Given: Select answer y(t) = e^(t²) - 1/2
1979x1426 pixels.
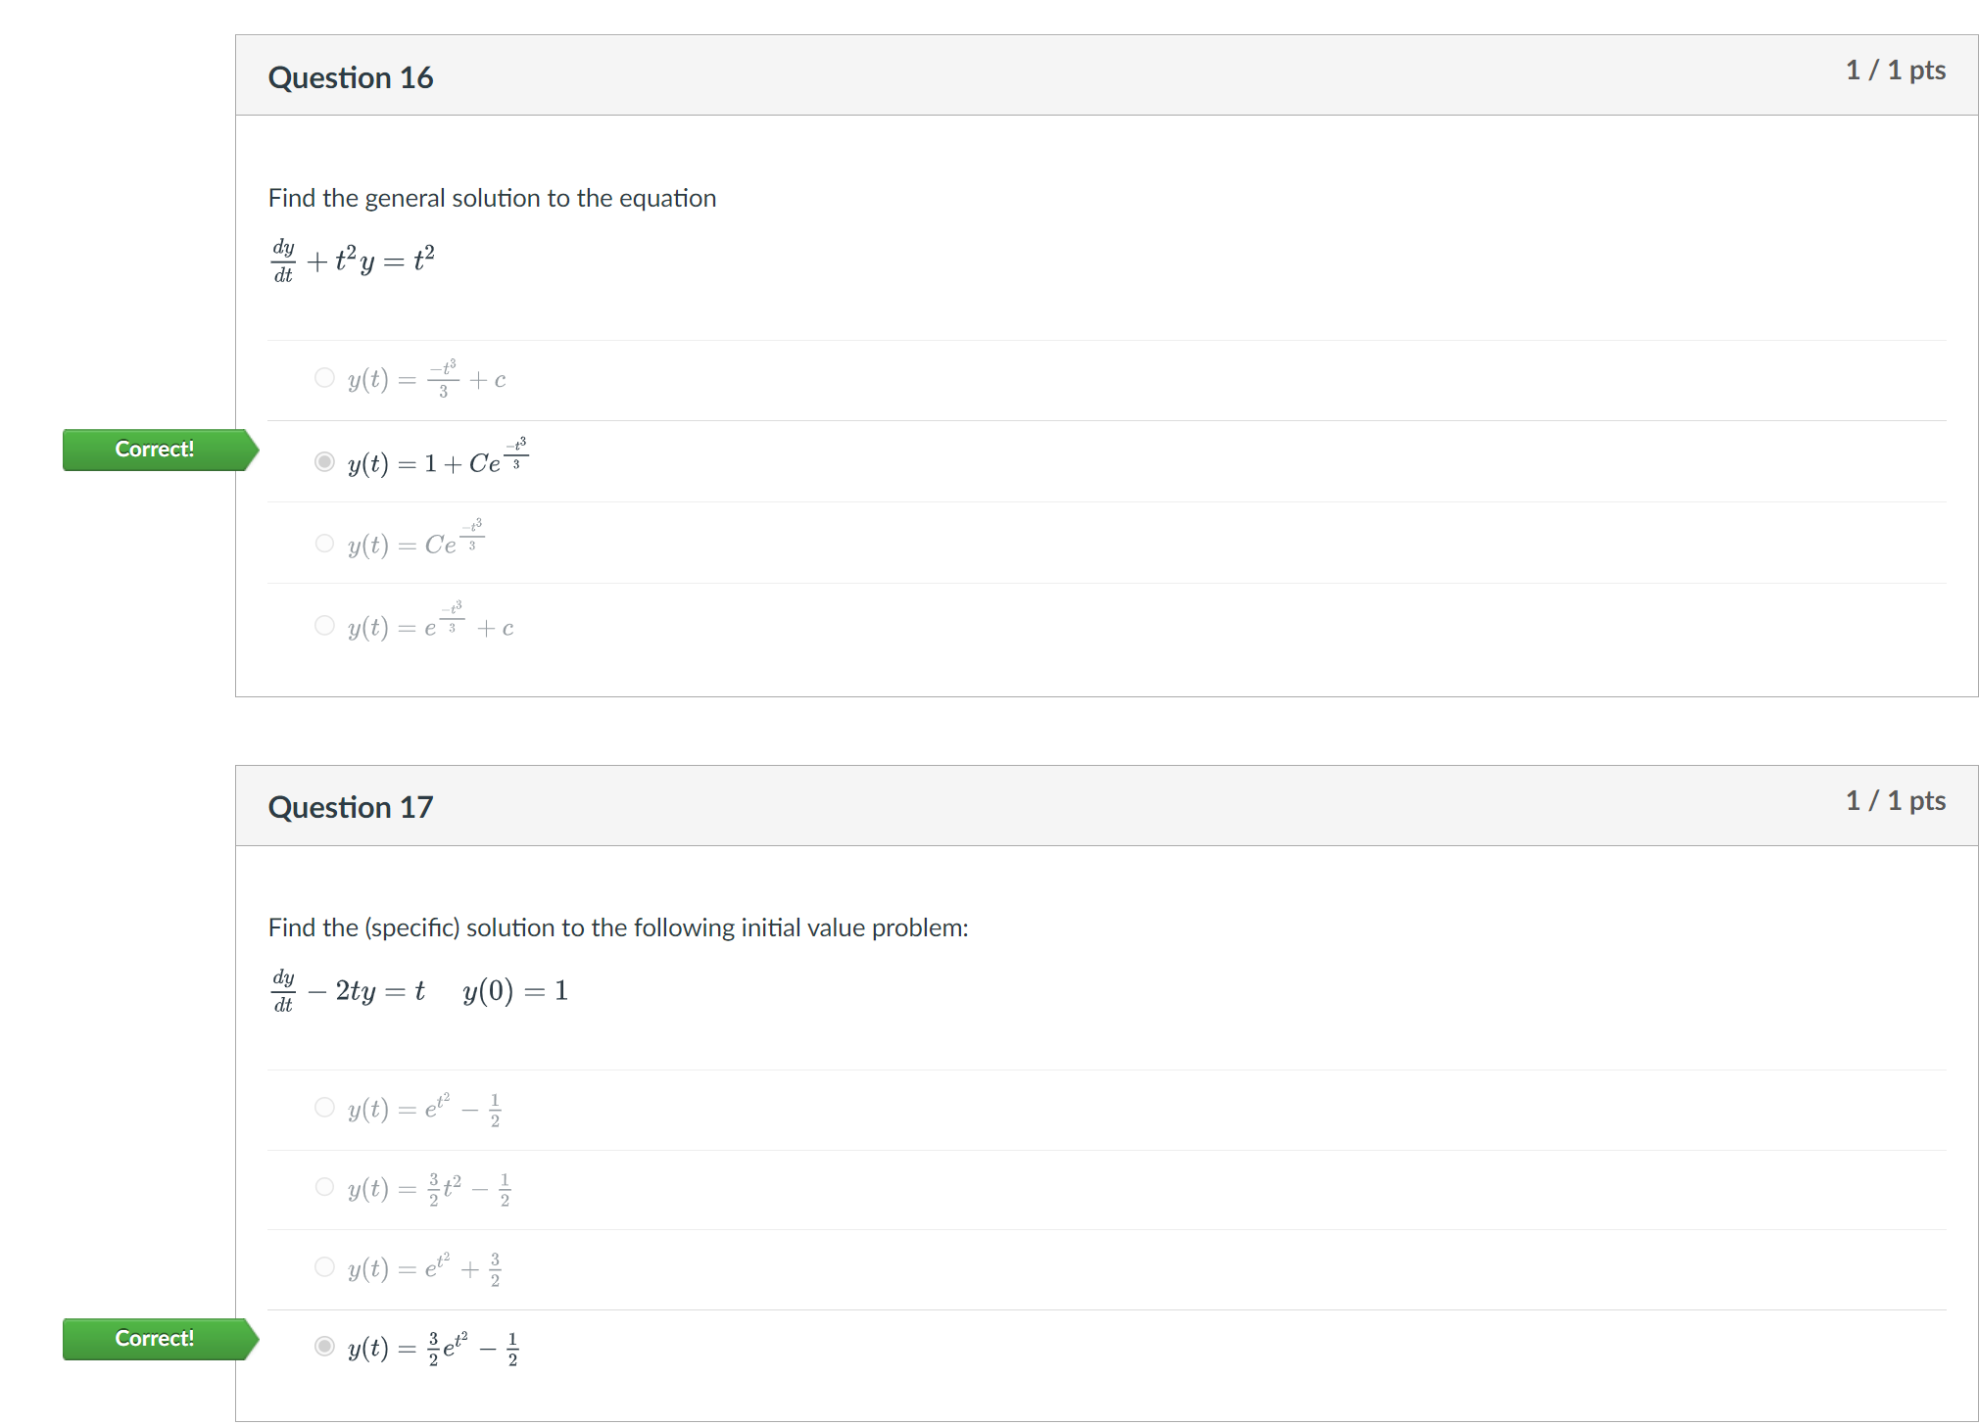Looking at the screenshot, I should pyautogui.click(x=323, y=1107).
